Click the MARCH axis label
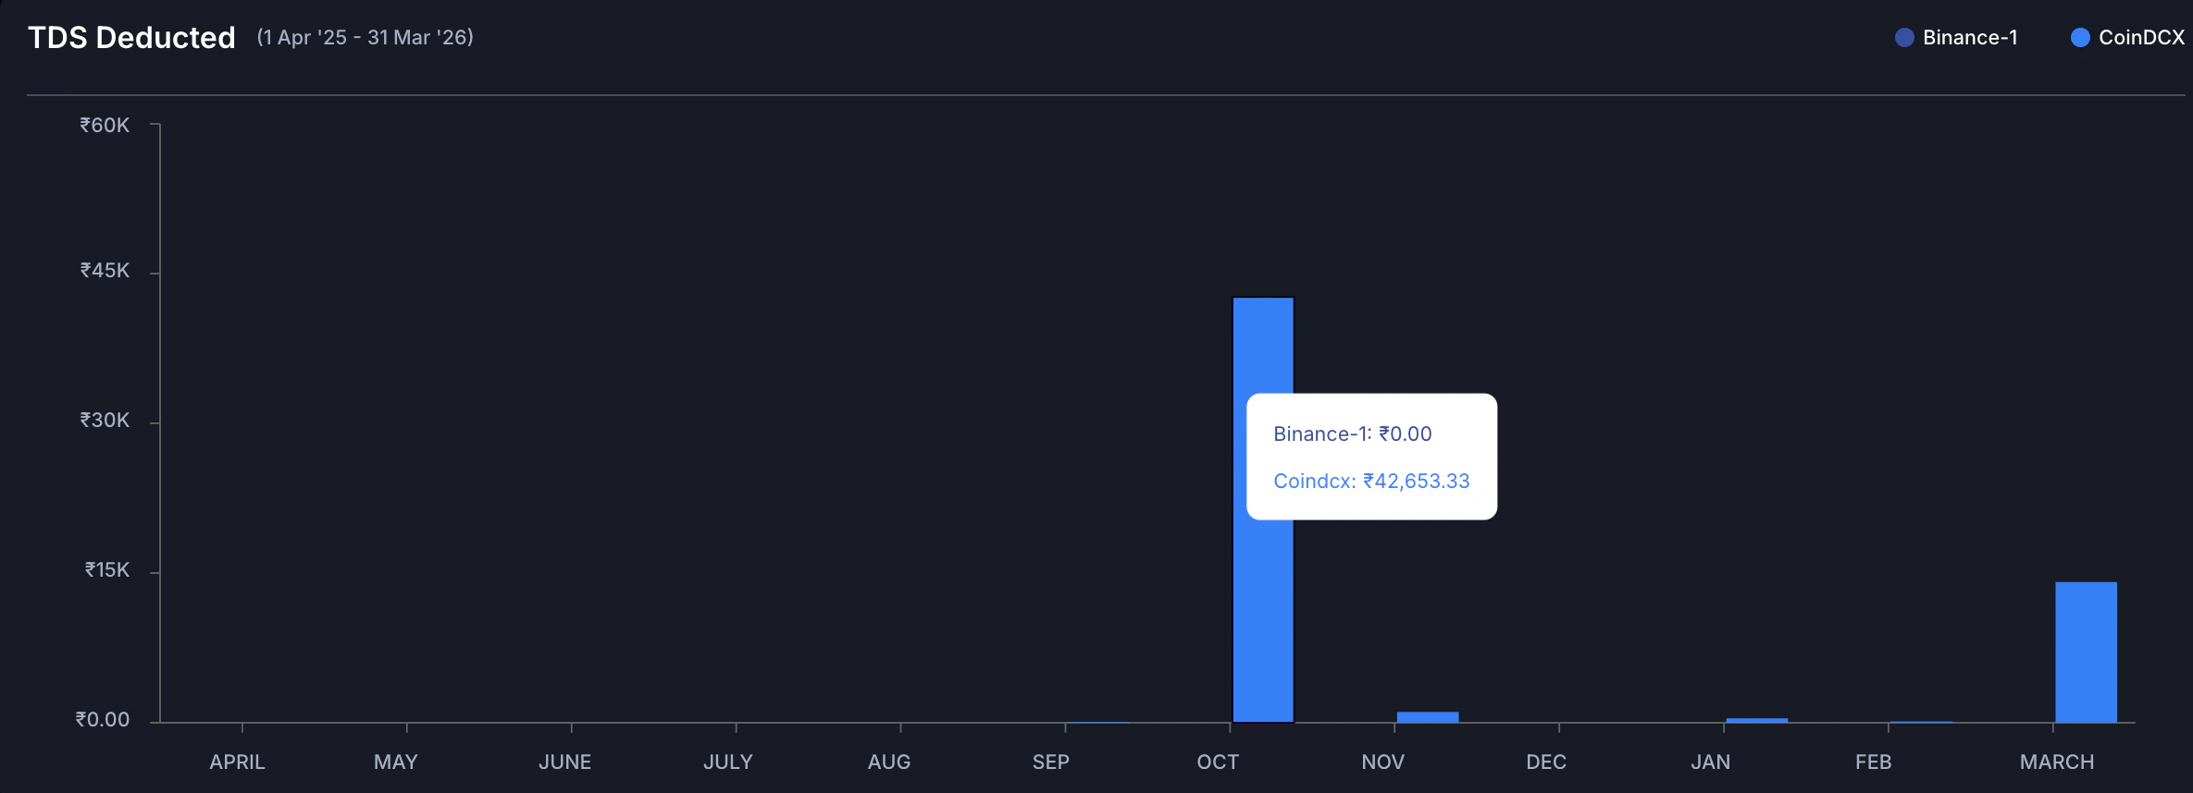Image resolution: width=2193 pixels, height=793 pixels. (x=2057, y=762)
